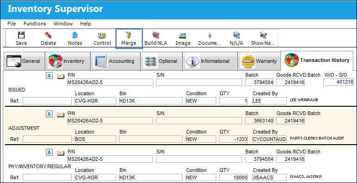
Task: Click notes icon in ADJUSTMENT transaction row
Action: coord(49,114)
